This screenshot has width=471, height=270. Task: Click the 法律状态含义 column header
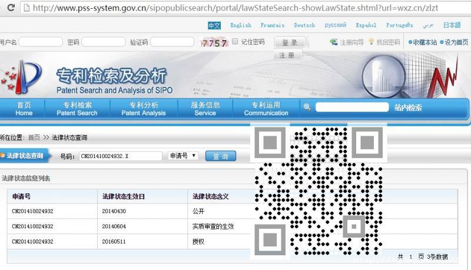click(x=211, y=196)
